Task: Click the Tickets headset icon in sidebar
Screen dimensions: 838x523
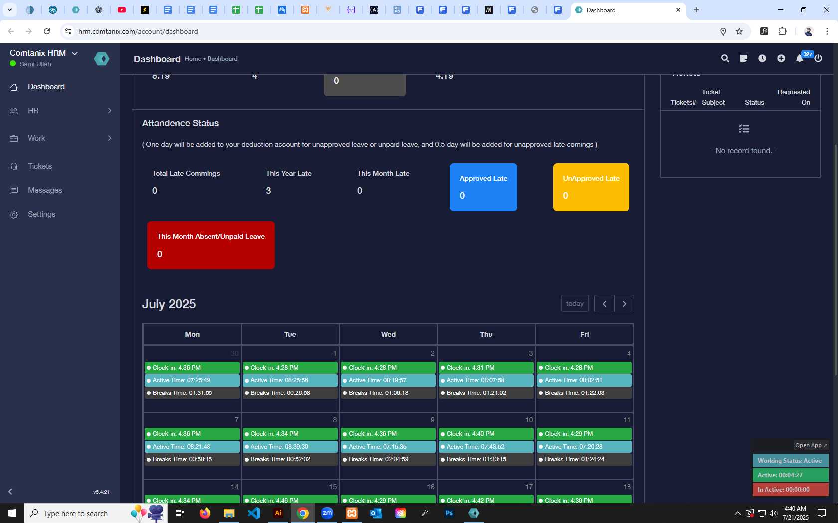Action: click(x=14, y=167)
